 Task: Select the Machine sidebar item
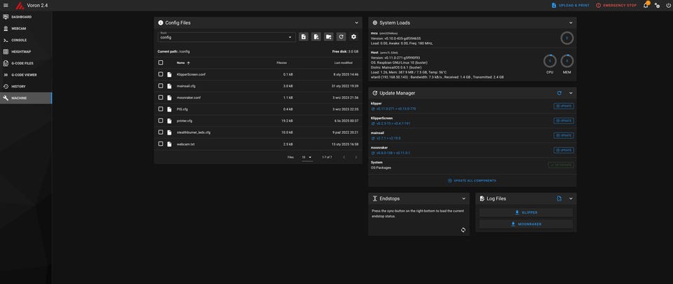(26, 97)
